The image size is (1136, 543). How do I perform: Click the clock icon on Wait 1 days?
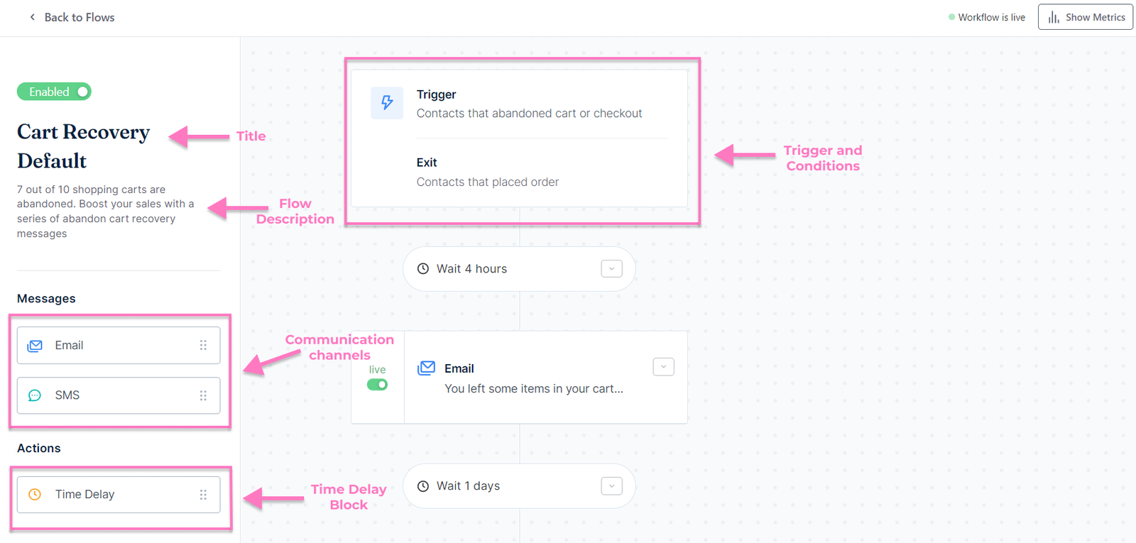[423, 486]
